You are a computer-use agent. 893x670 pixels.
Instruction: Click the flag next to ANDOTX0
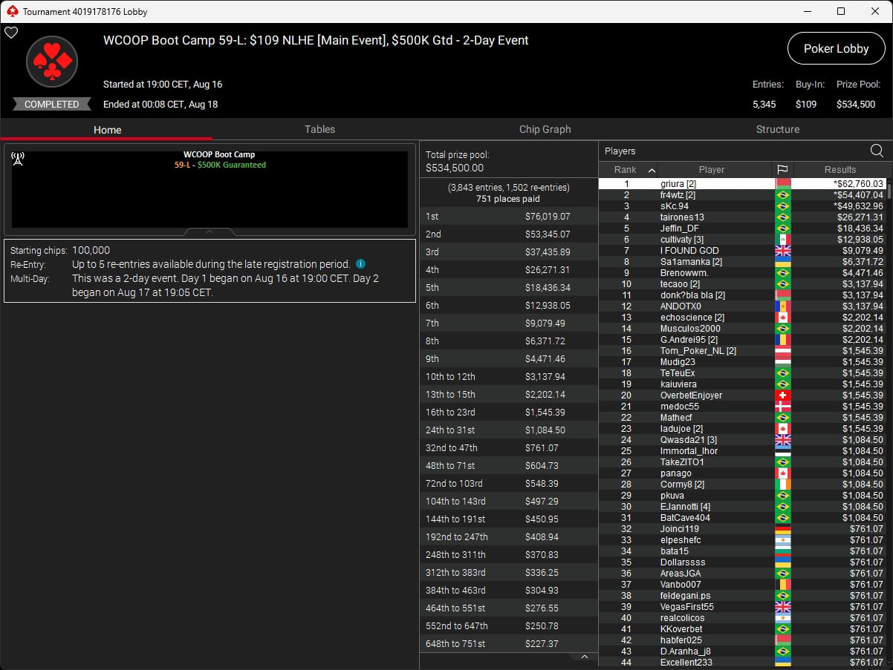(x=782, y=306)
